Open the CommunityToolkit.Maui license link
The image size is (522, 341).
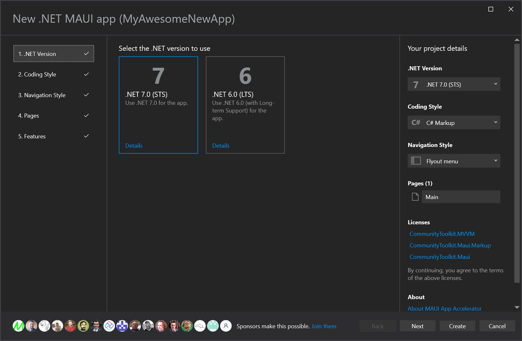[x=440, y=257]
